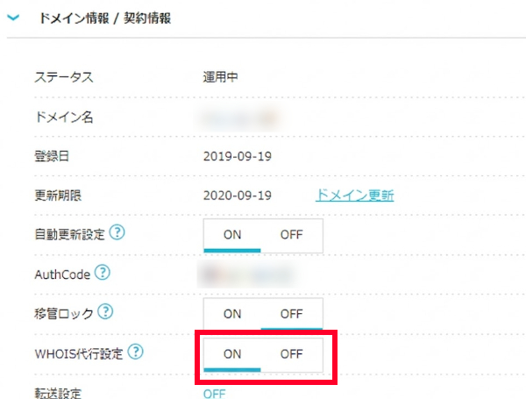This screenshot has height=399, width=526.
Task: Click the ドメイン情報 / 契約情報 section header
Action: (x=105, y=17)
